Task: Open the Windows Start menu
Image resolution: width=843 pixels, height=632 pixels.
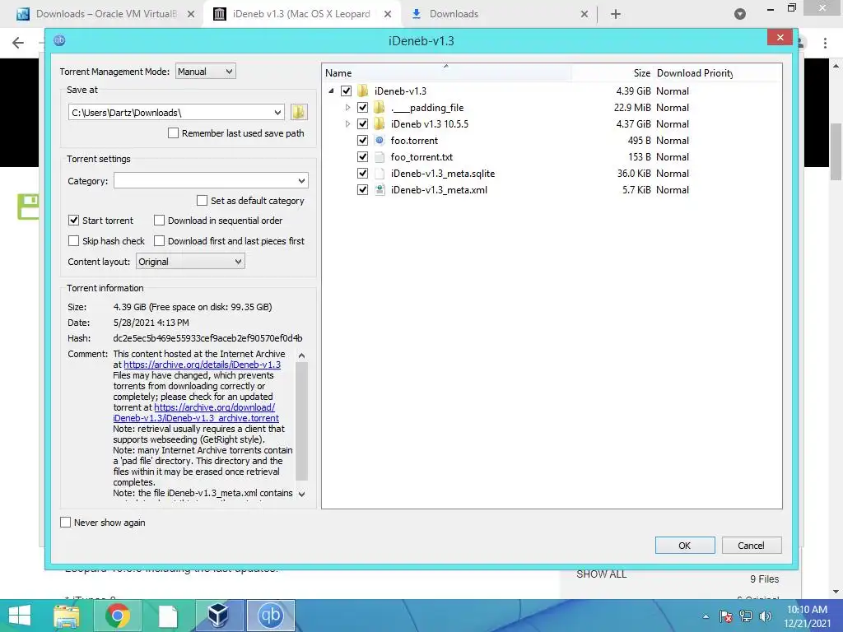Action: point(20,616)
